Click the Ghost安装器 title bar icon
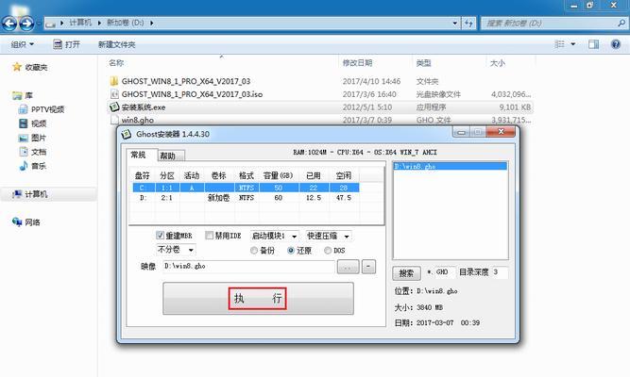This screenshot has width=630, height=377. click(127, 134)
